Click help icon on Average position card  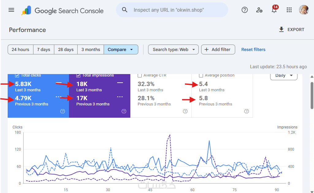point(247,111)
